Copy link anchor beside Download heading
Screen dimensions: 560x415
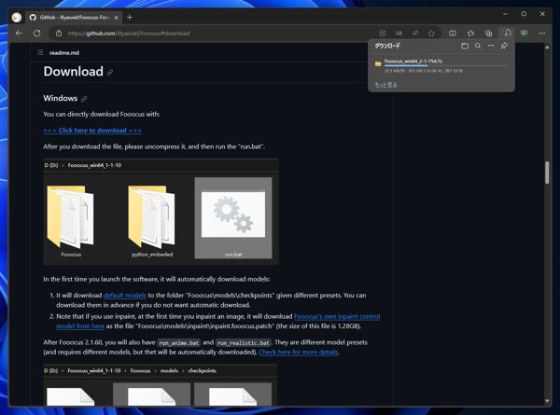110,73
